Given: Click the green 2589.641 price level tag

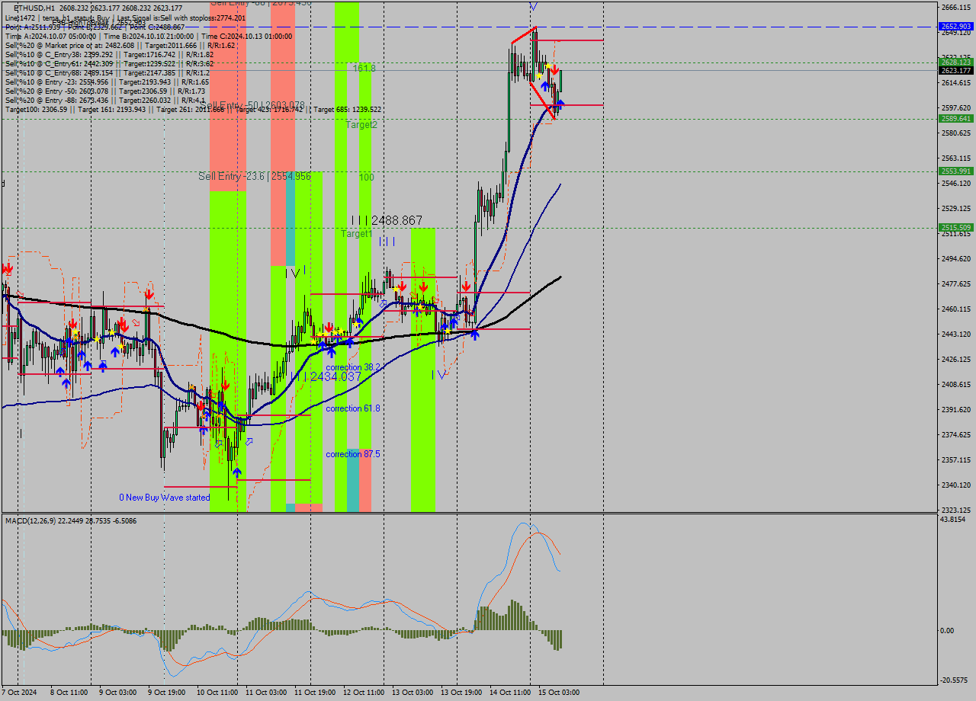Looking at the screenshot, I should tap(955, 119).
